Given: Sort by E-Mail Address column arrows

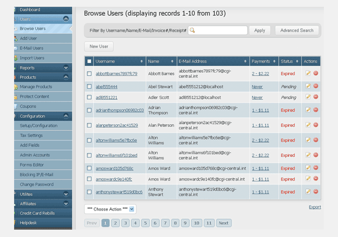Looking at the screenshot, I should [x=245, y=62].
